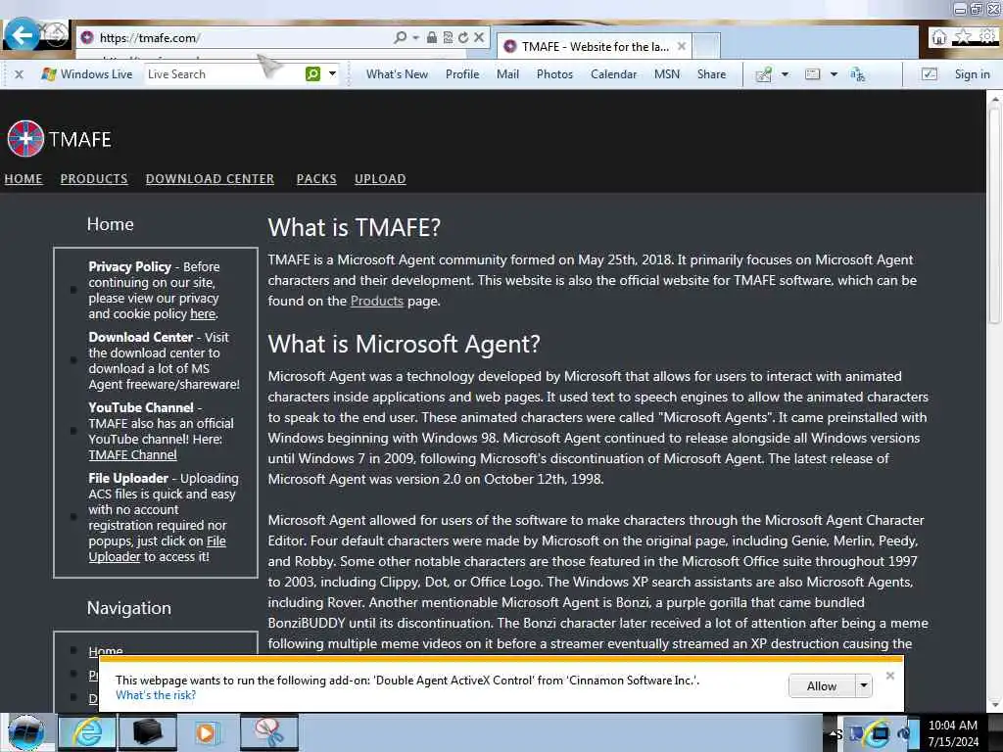Image resolution: width=1003 pixels, height=752 pixels.
Task: Click Share in Windows Live toolbar
Action: [x=711, y=74]
